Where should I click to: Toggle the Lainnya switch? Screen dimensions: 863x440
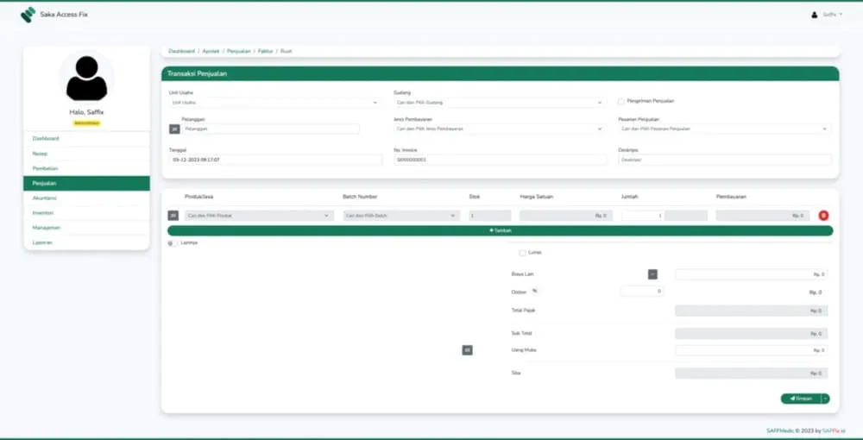tap(173, 243)
